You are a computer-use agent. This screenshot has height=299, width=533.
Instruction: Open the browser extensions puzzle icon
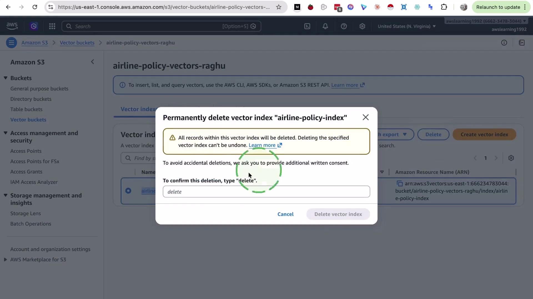click(444, 7)
